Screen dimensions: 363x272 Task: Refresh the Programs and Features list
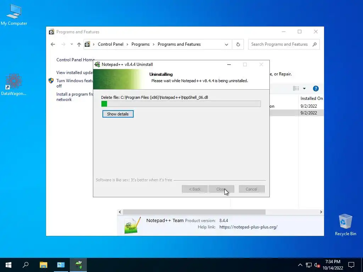pyautogui.click(x=238, y=44)
